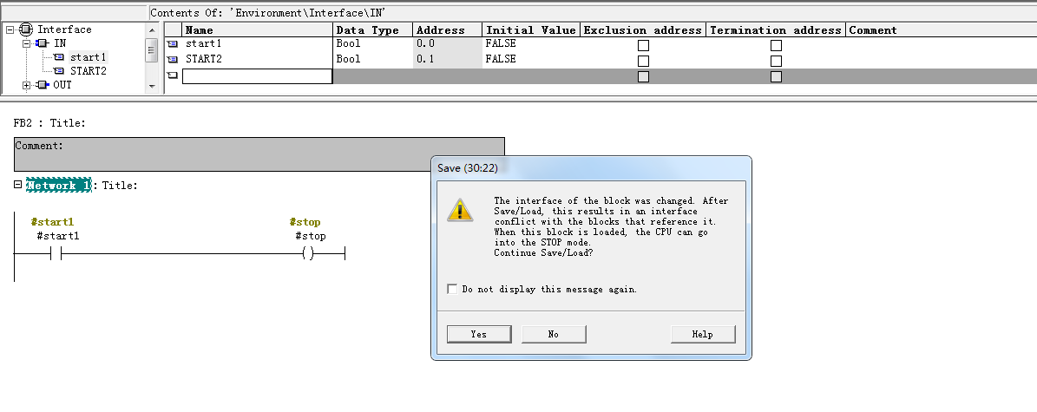Click the empty new-row icon in table

point(172,76)
